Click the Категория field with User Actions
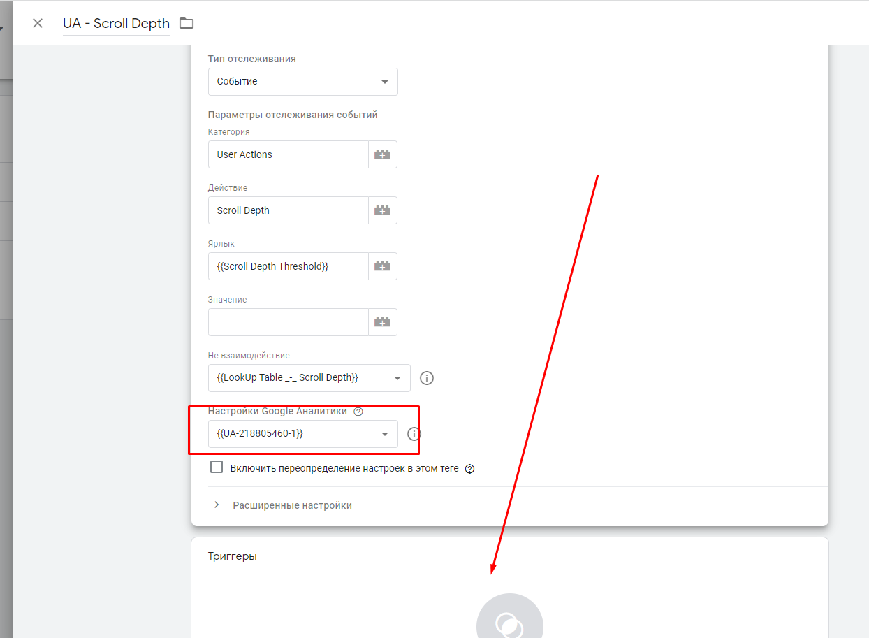Viewport: 869px width, 638px height. (288, 154)
